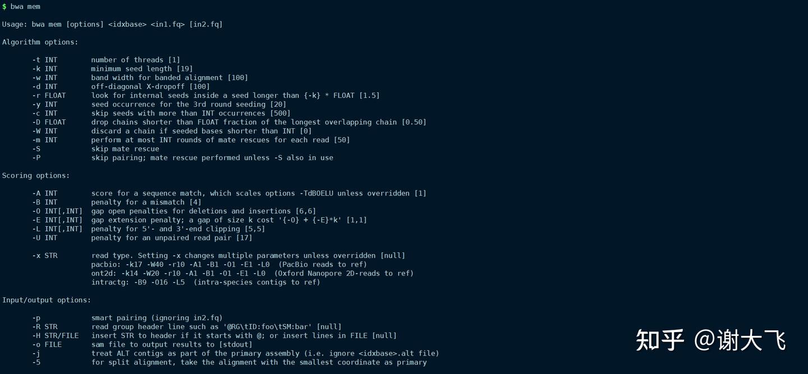The width and height of the screenshot is (808, 374).
Task: Click the green dollar prompt symbol
Action: (x=4, y=7)
